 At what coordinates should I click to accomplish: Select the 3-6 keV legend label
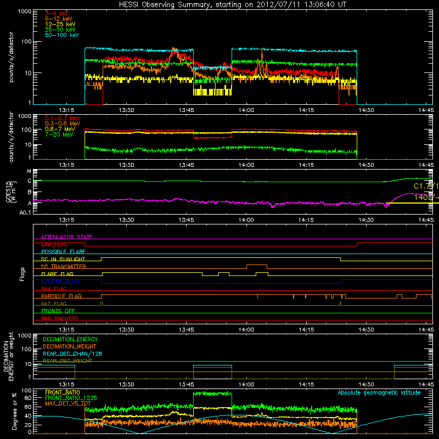(x=57, y=13)
